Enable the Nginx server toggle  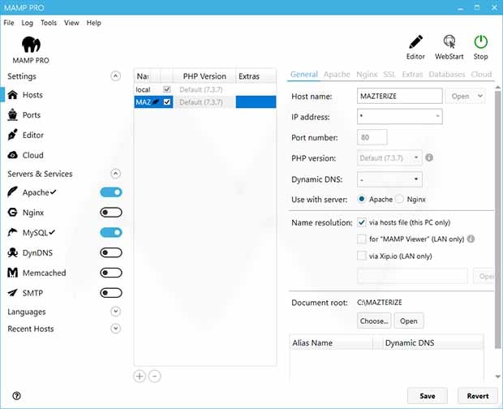(110, 213)
